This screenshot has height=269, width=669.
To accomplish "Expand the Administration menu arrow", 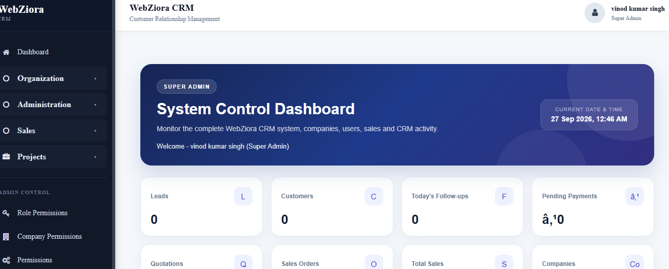I will tap(95, 105).
